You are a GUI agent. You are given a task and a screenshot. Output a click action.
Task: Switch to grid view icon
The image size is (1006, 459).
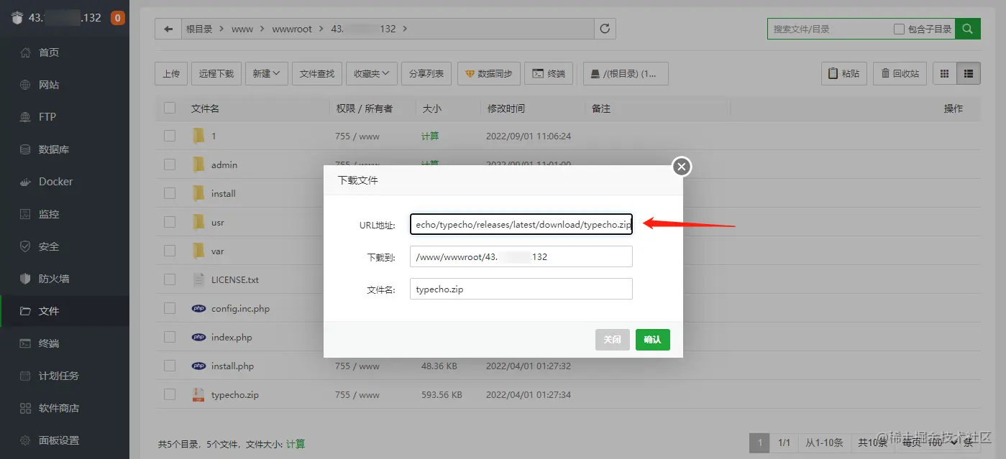(945, 73)
